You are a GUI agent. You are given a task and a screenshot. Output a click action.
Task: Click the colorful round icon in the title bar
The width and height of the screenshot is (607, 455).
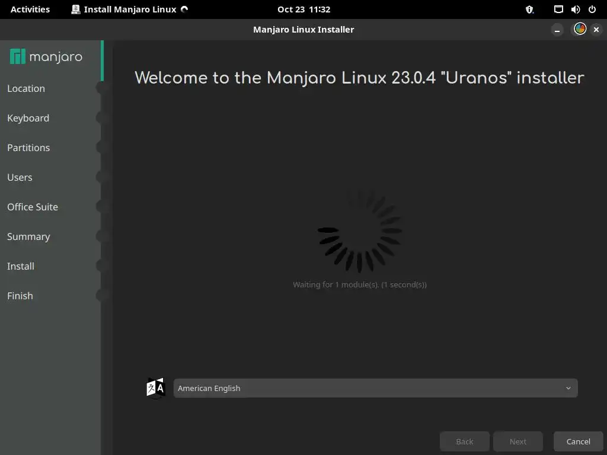click(x=580, y=29)
